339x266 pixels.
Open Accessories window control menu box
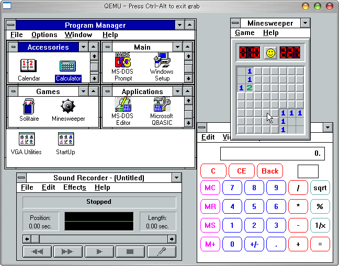coord(14,47)
